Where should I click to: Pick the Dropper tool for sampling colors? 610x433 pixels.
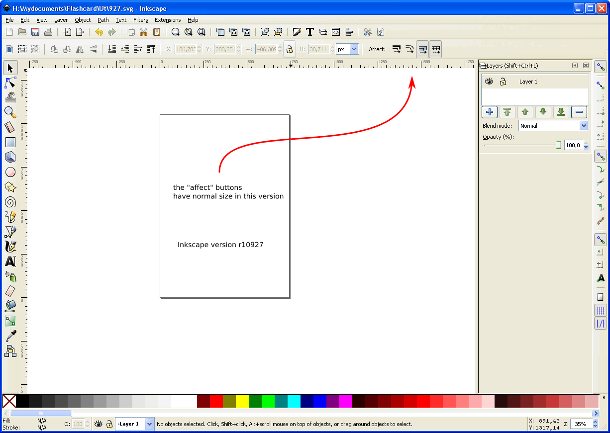(x=10, y=336)
